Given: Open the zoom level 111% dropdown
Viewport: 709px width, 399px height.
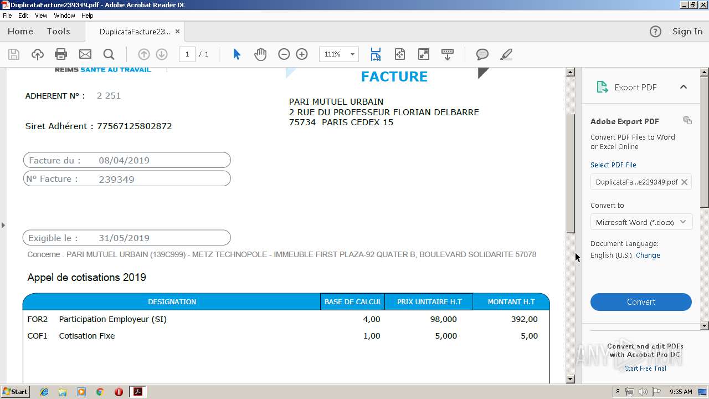Looking at the screenshot, I should 339,54.
